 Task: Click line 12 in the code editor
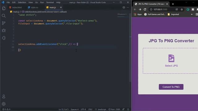[67, 47]
